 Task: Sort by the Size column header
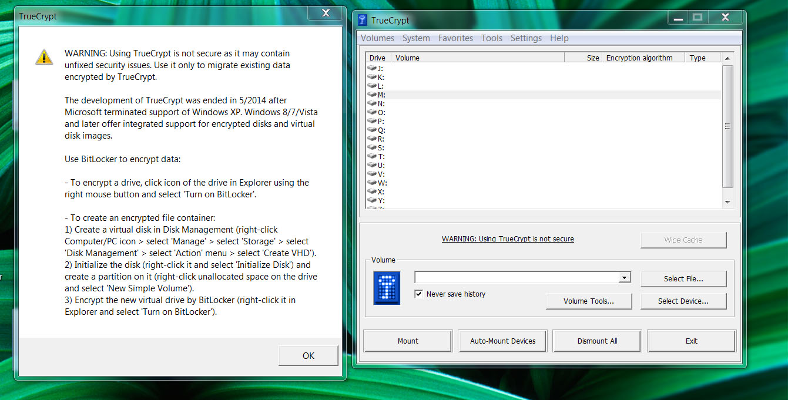point(584,58)
